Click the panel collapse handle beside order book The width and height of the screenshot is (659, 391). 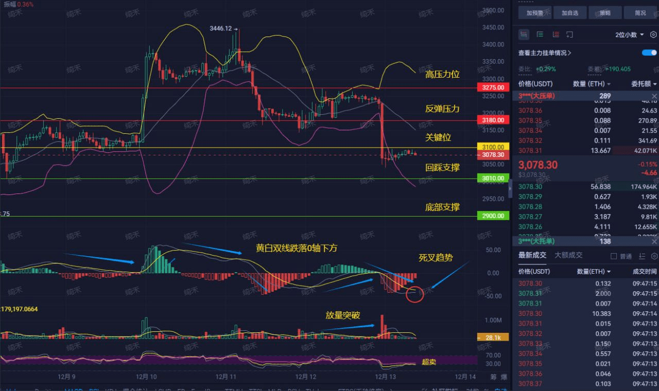click(x=510, y=188)
